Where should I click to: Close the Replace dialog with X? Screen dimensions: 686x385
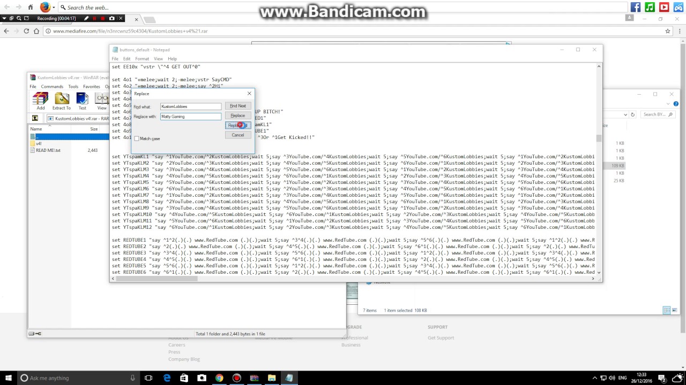coord(249,94)
